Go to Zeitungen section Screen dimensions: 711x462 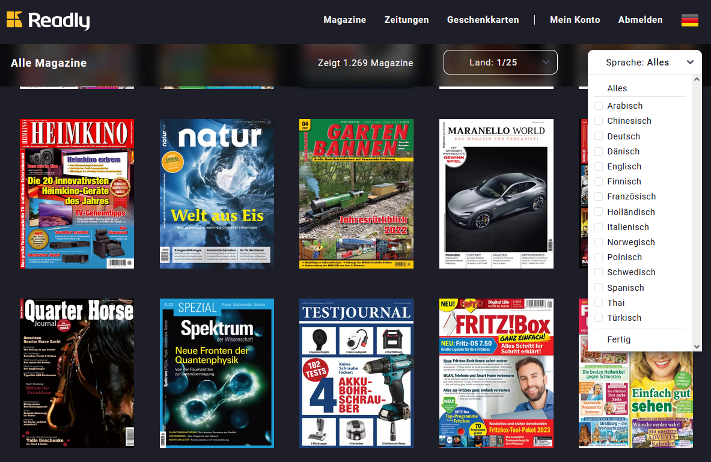406,20
